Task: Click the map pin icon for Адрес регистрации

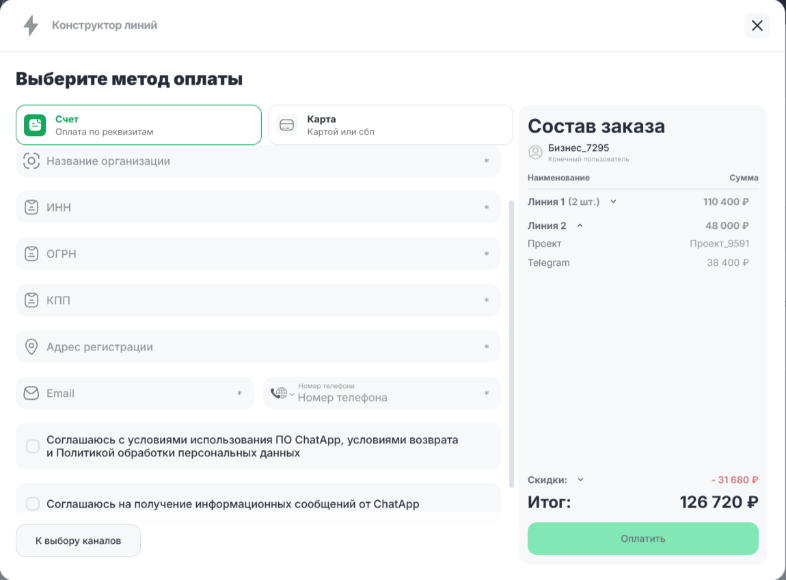Action: (31, 347)
